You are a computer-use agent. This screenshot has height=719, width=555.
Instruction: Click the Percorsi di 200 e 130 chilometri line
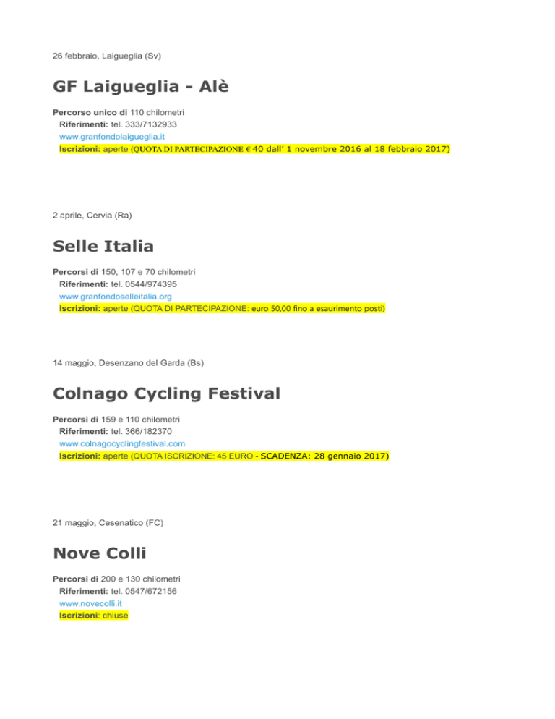tap(116, 579)
